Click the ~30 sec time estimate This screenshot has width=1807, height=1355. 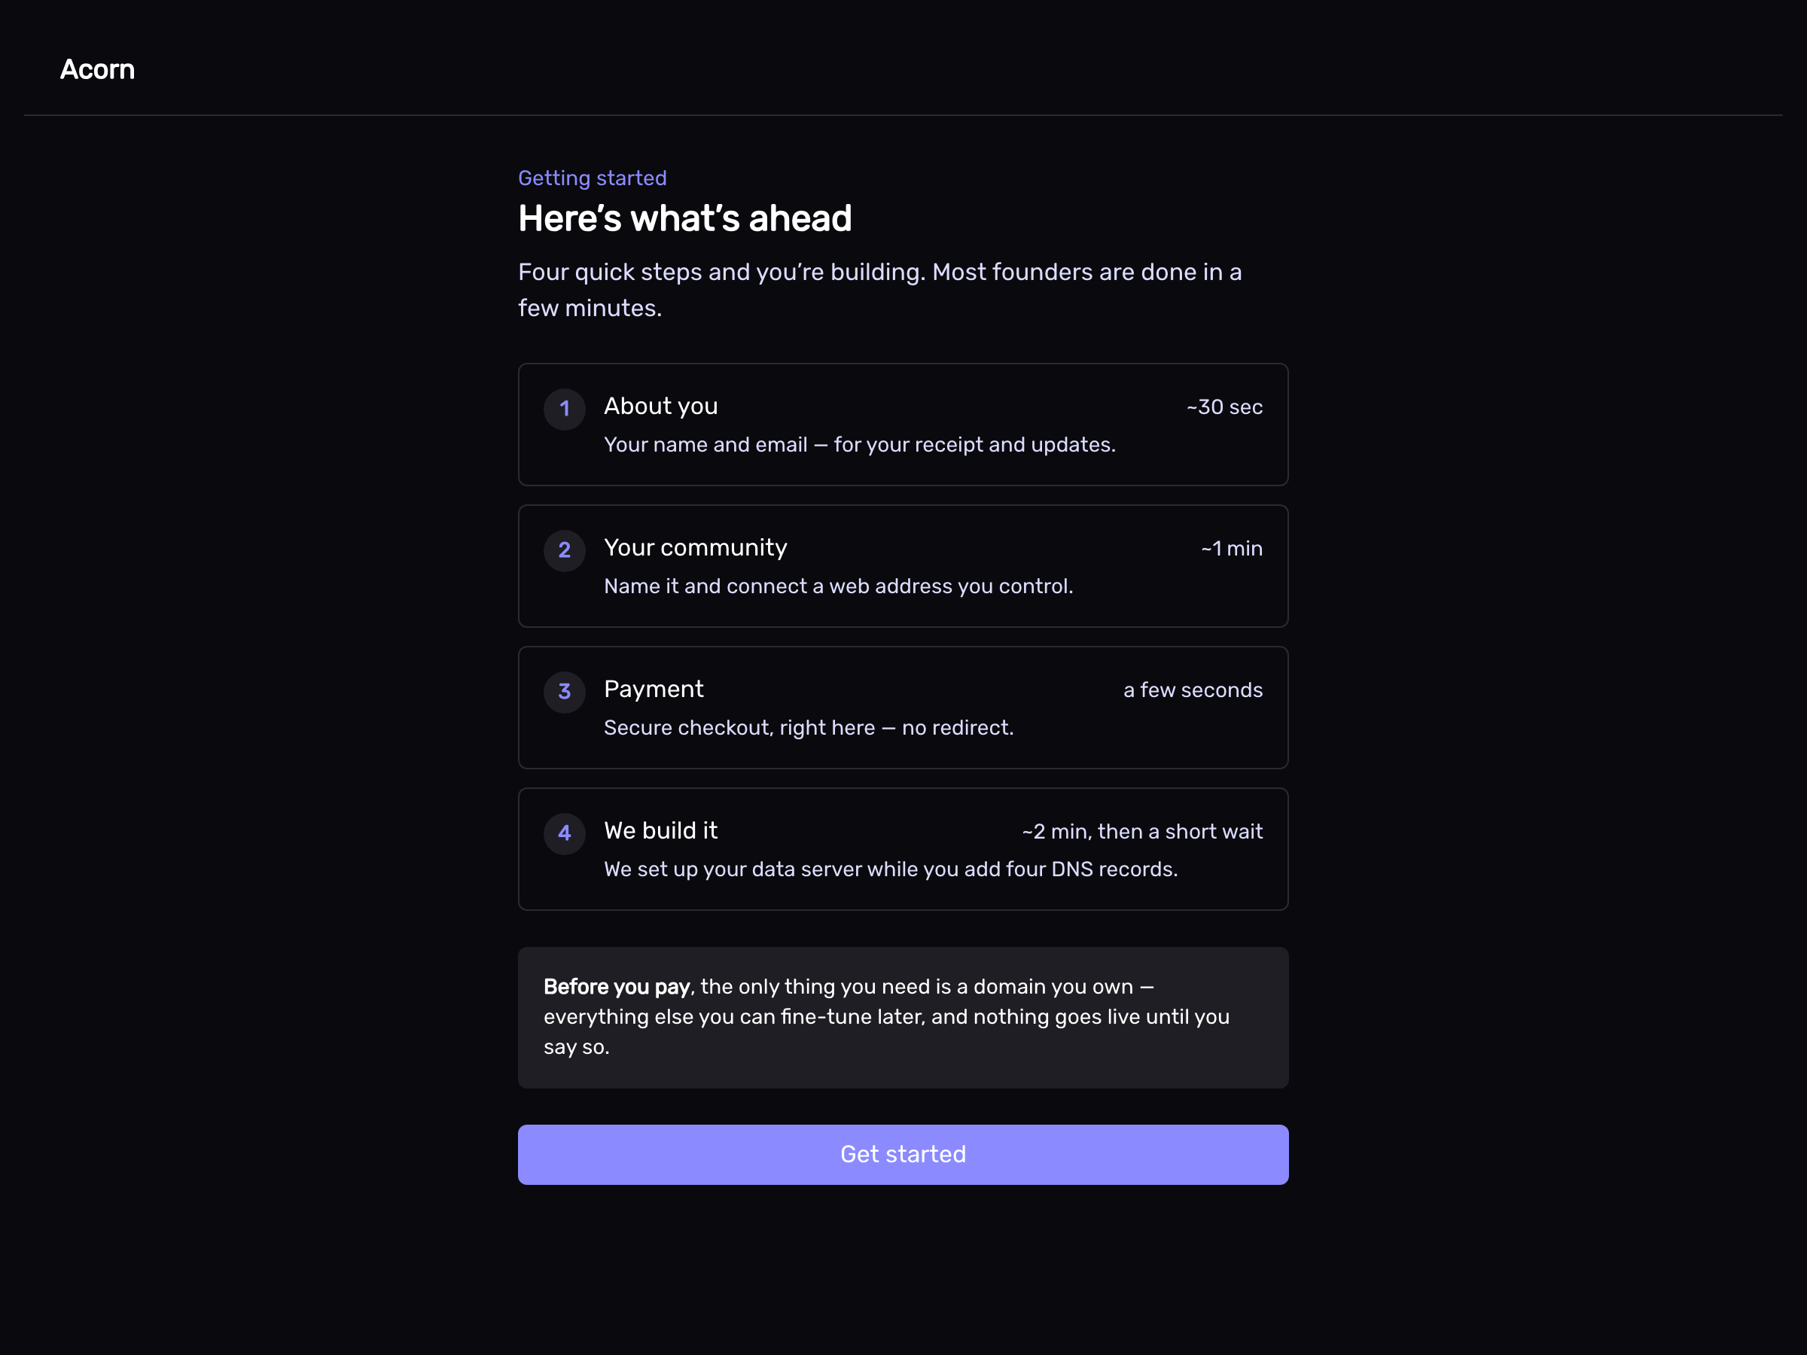click(1223, 406)
